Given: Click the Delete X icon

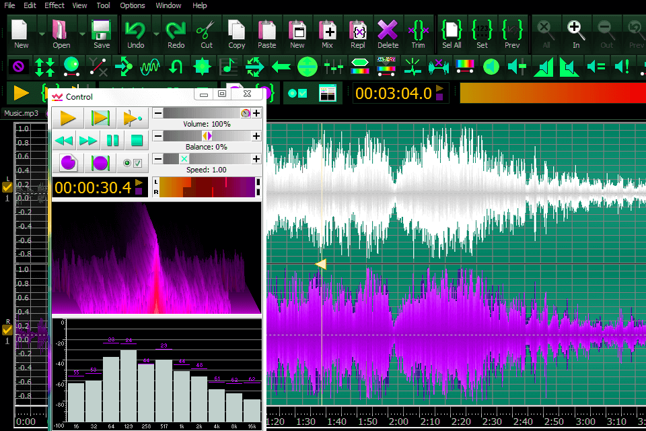Looking at the screenshot, I should point(388,32).
